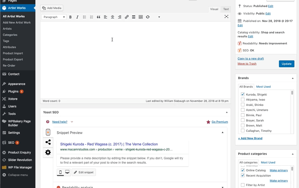
Task: Switch editor to Text tab
Action: tap(226, 9)
